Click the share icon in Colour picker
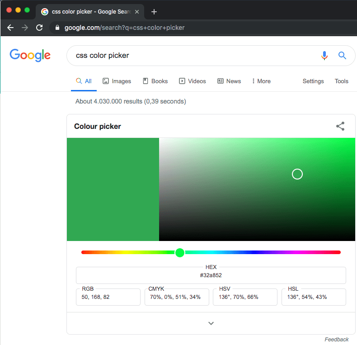 [x=340, y=127]
